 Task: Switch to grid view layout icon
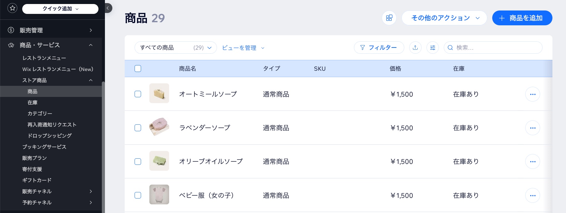(389, 18)
